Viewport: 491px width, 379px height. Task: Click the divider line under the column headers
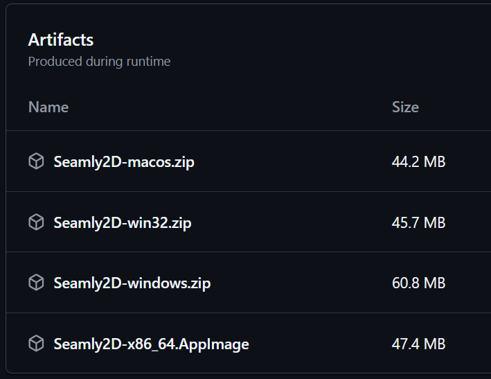249,130
